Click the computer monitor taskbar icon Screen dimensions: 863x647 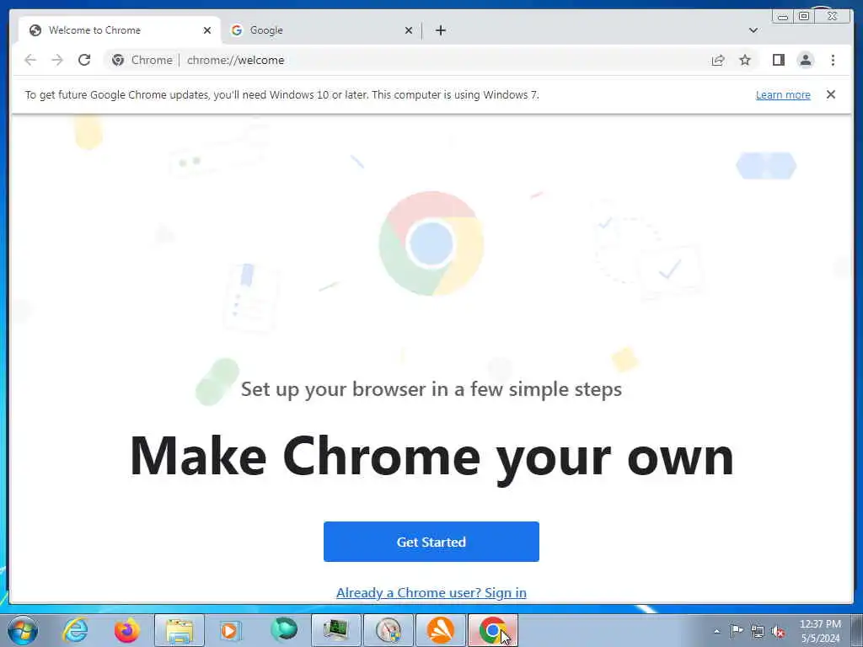tap(335, 630)
